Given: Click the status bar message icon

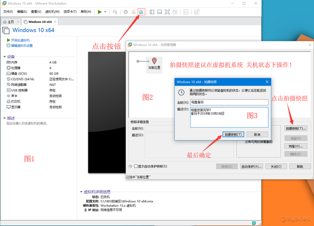Looking at the screenshot, I should click(x=254, y=223).
